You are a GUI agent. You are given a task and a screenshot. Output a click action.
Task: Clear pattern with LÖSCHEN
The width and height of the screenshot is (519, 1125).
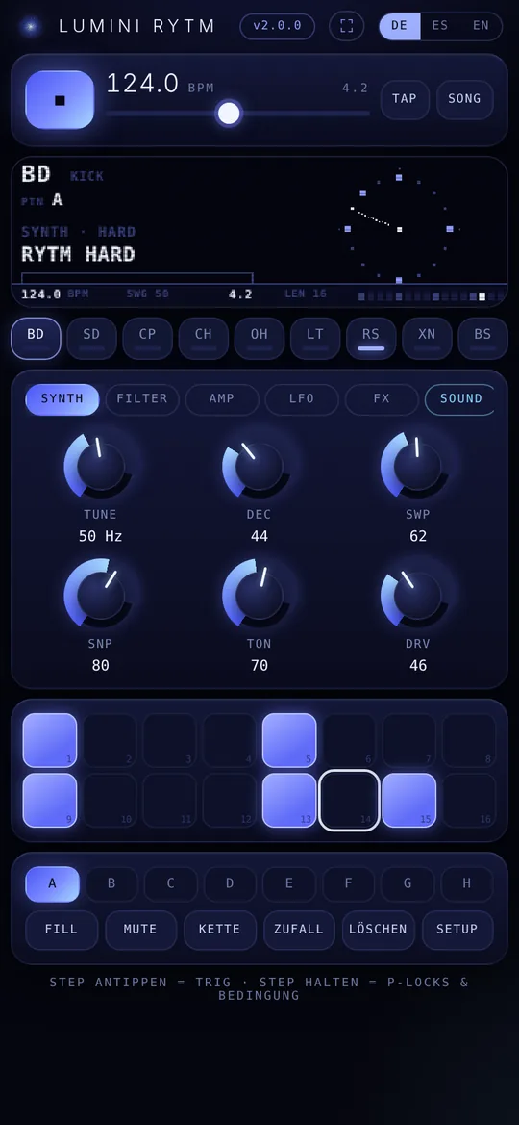379,930
